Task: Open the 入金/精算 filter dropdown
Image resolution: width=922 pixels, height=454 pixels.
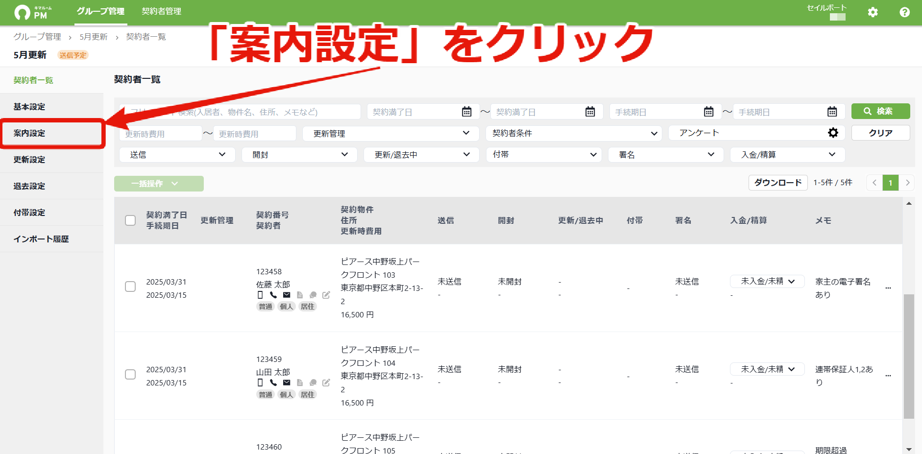Action: pyautogui.click(x=788, y=155)
